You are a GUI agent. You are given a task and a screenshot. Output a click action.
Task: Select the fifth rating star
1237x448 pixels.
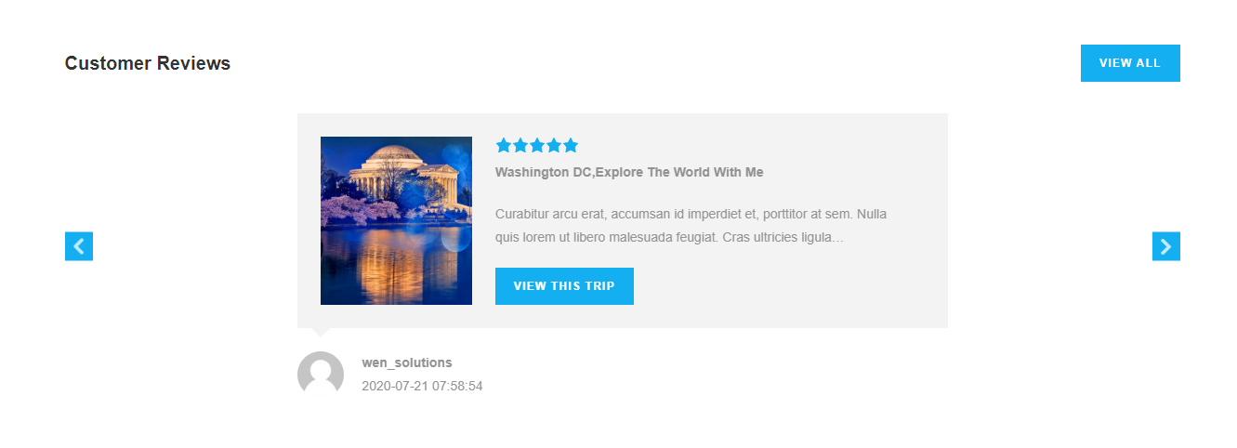[x=571, y=146]
